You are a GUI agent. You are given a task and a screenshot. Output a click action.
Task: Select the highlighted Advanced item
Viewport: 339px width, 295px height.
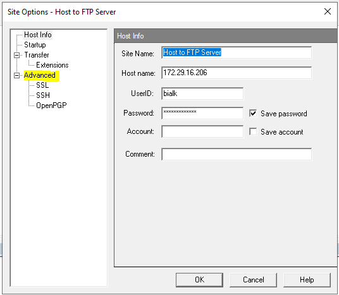point(40,75)
